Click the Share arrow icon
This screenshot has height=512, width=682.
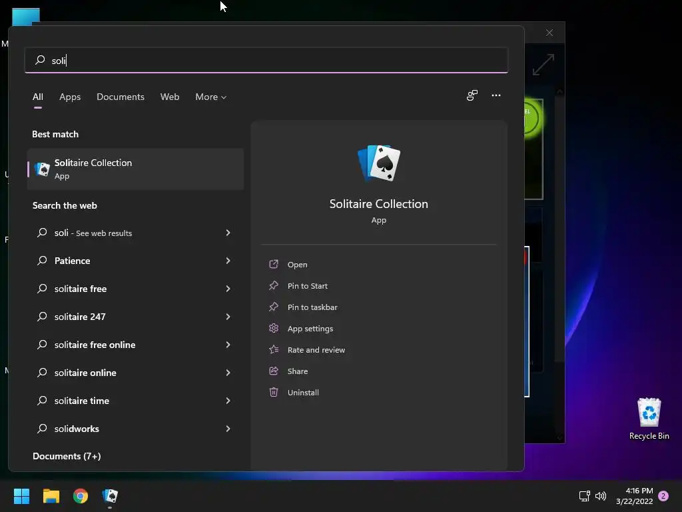click(274, 371)
